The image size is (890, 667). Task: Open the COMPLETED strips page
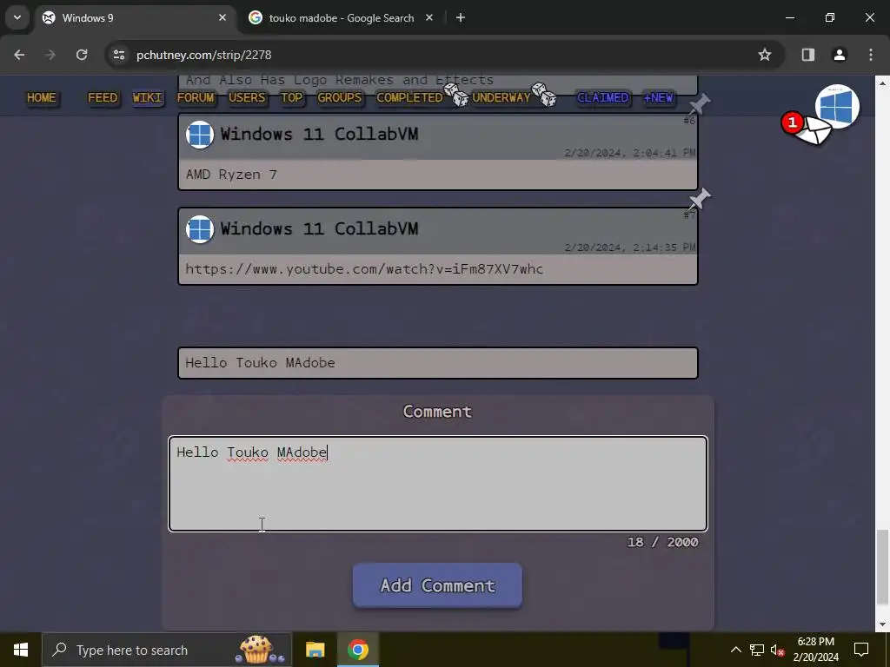pyautogui.click(x=410, y=97)
